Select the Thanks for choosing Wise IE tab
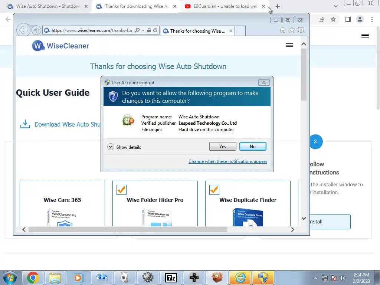The width and height of the screenshot is (380, 285). tap(197, 31)
